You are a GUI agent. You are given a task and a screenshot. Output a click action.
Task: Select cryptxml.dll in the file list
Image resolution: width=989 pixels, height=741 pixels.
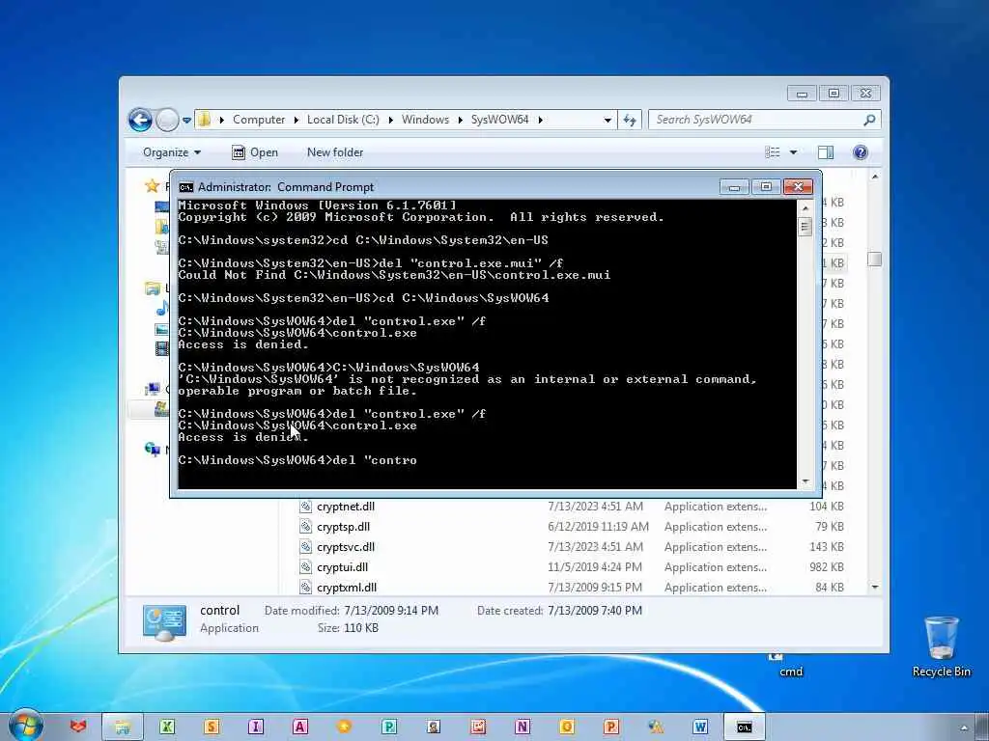[x=347, y=588]
